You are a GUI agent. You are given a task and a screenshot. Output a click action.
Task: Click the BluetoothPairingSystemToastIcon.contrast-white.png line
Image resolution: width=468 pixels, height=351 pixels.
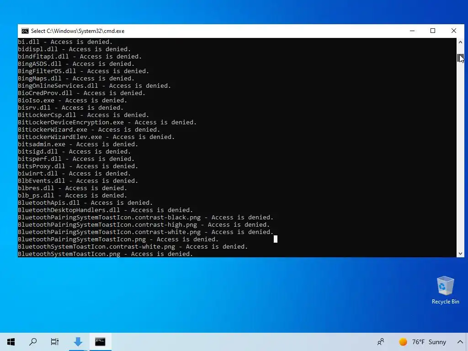[146, 232]
